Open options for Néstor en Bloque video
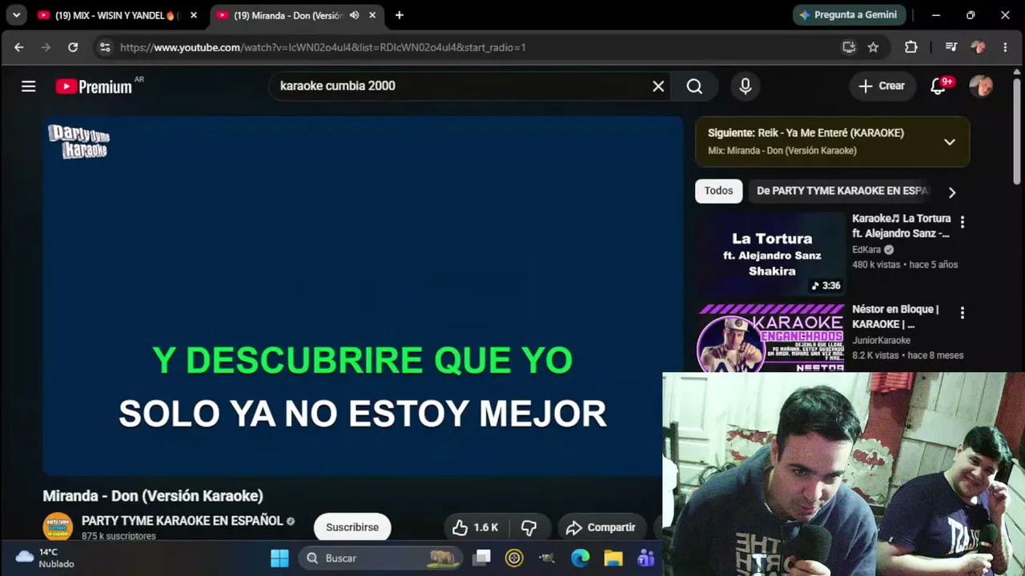 pyautogui.click(x=963, y=313)
